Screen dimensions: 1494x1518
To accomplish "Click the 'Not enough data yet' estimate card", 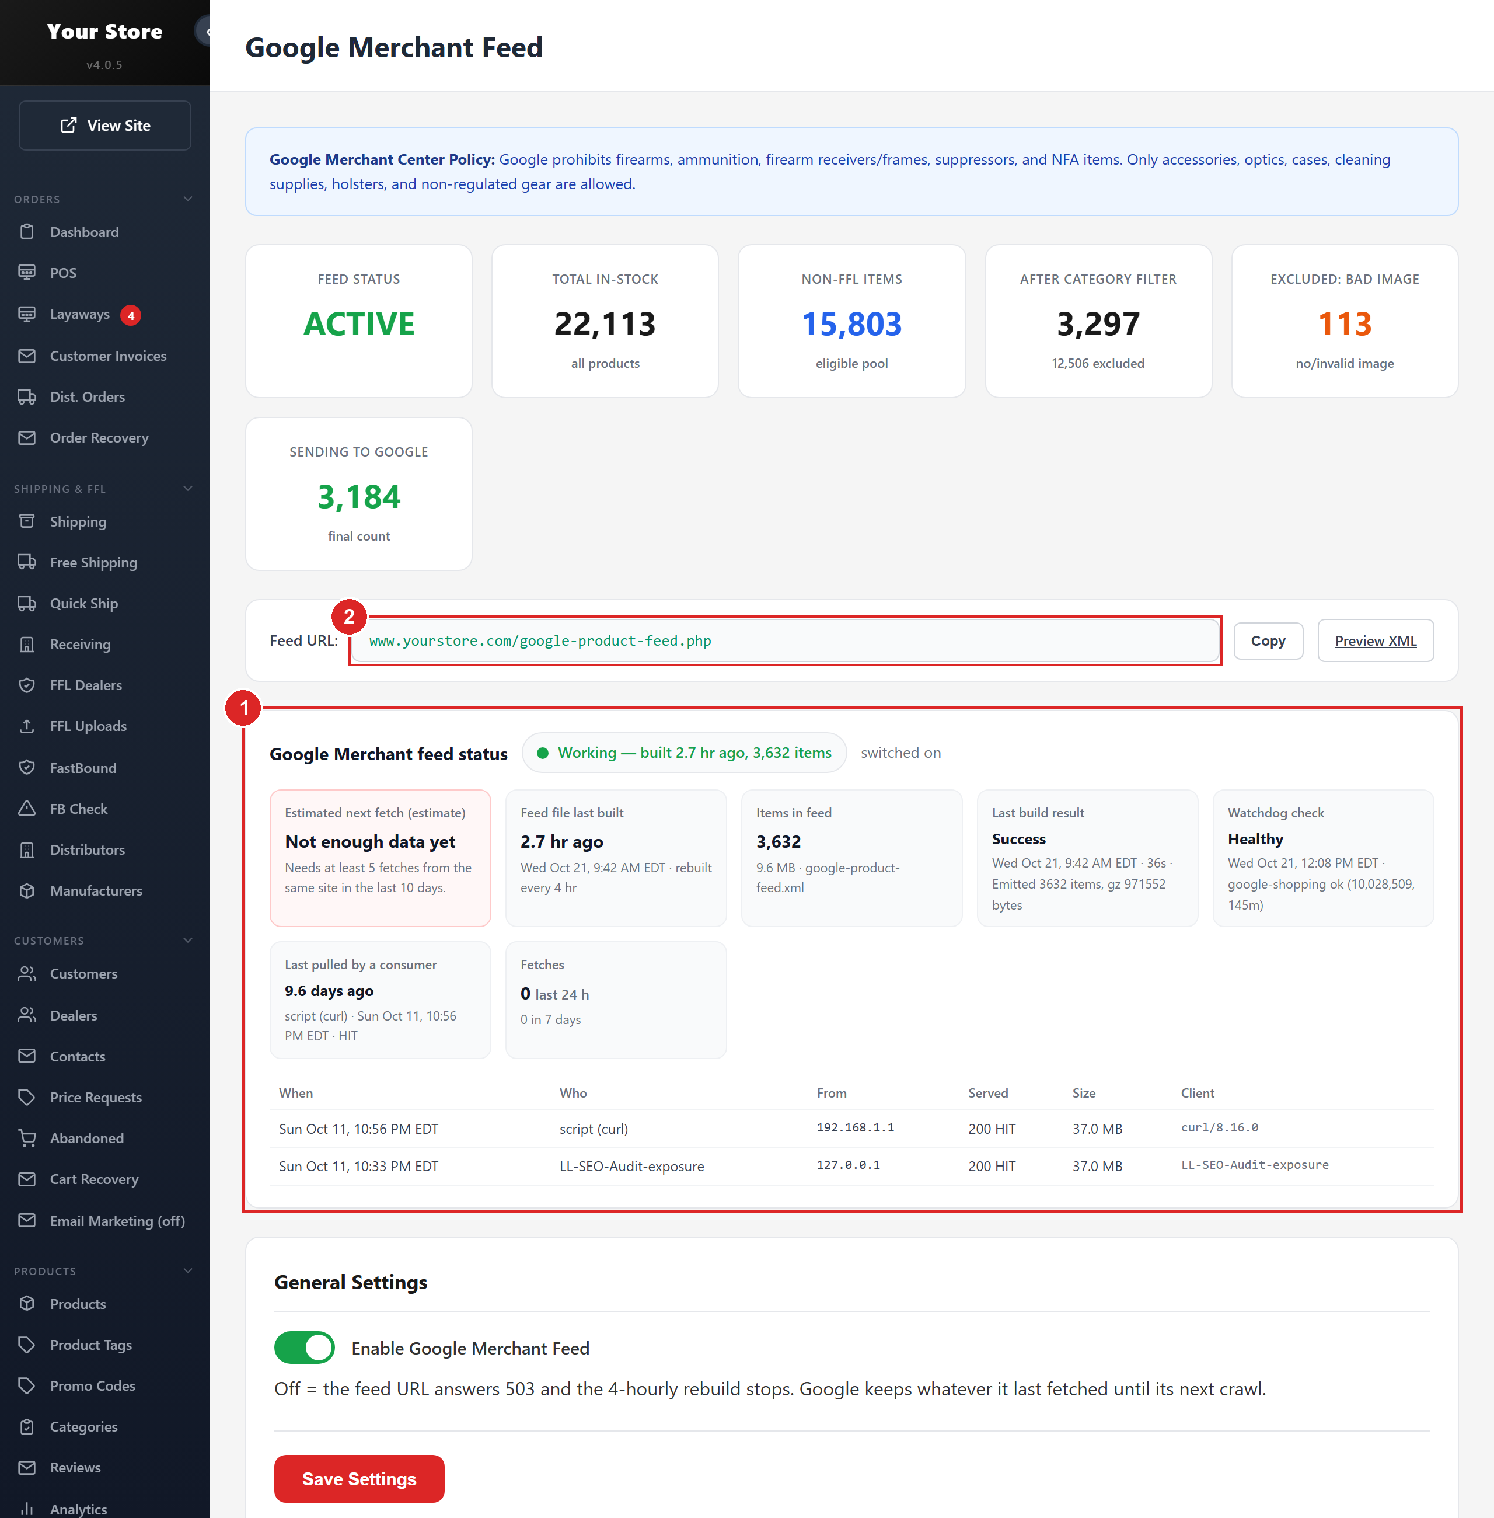I will (381, 858).
